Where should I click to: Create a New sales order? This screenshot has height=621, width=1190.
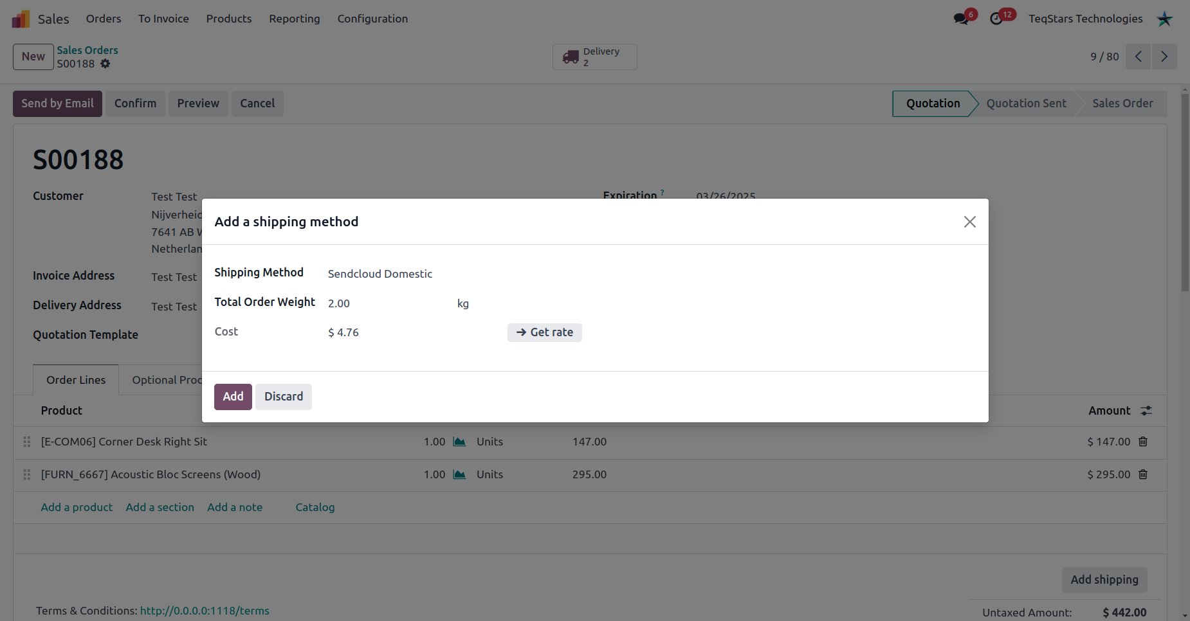(33, 57)
